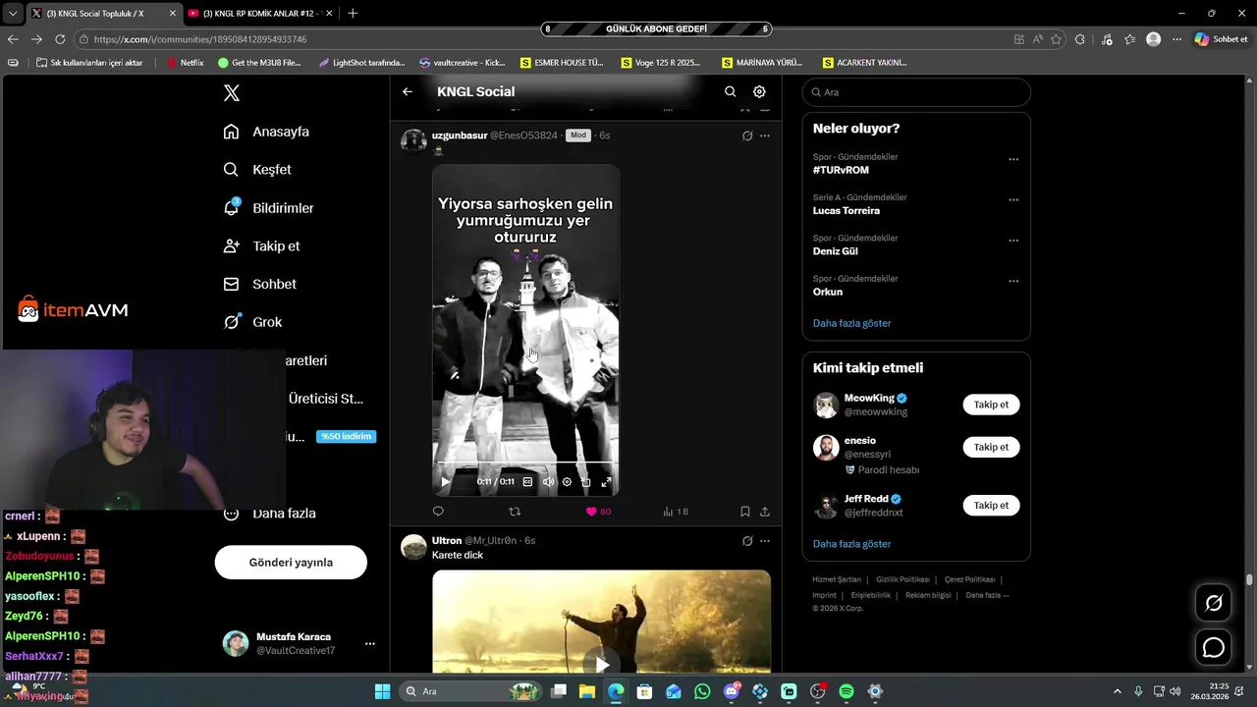Open Keşfet from the sidebar
This screenshot has width=1257, height=707.
click(257, 170)
